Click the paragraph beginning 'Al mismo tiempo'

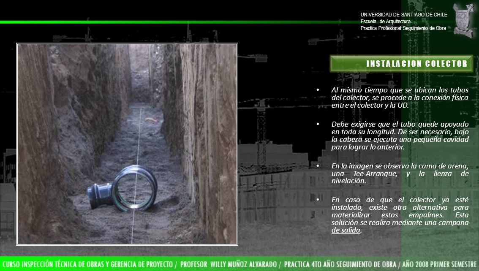[x=400, y=98]
